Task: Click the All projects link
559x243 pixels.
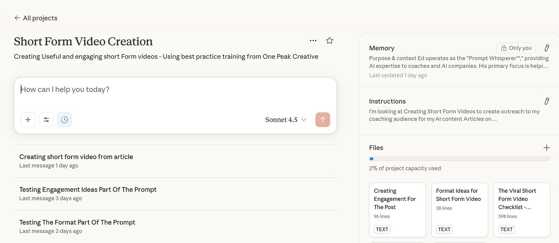Action: [40, 18]
